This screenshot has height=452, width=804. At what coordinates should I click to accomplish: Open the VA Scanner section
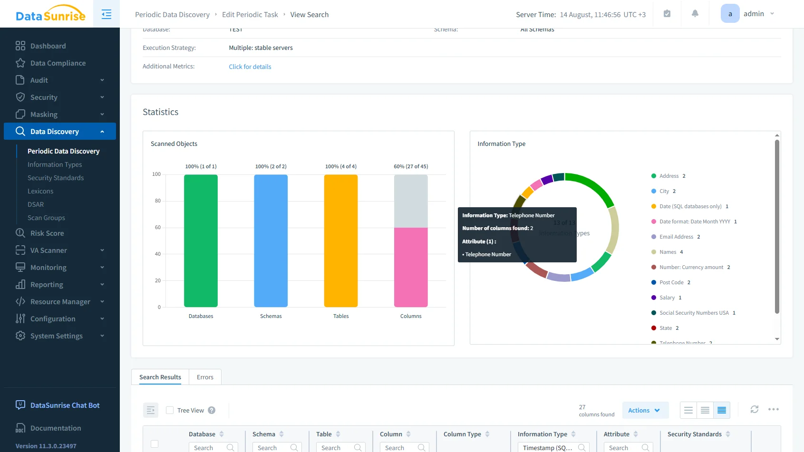(48, 250)
